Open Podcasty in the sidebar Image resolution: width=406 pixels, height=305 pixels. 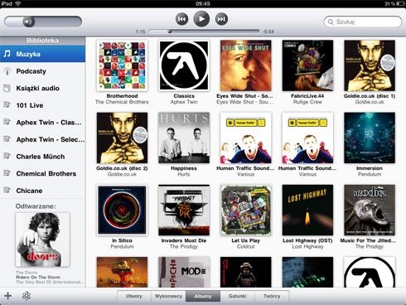click(x=42, y=71)
